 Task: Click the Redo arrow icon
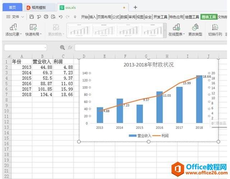tap(68, 17)
